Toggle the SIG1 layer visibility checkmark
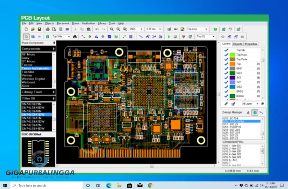 point(226,73)
